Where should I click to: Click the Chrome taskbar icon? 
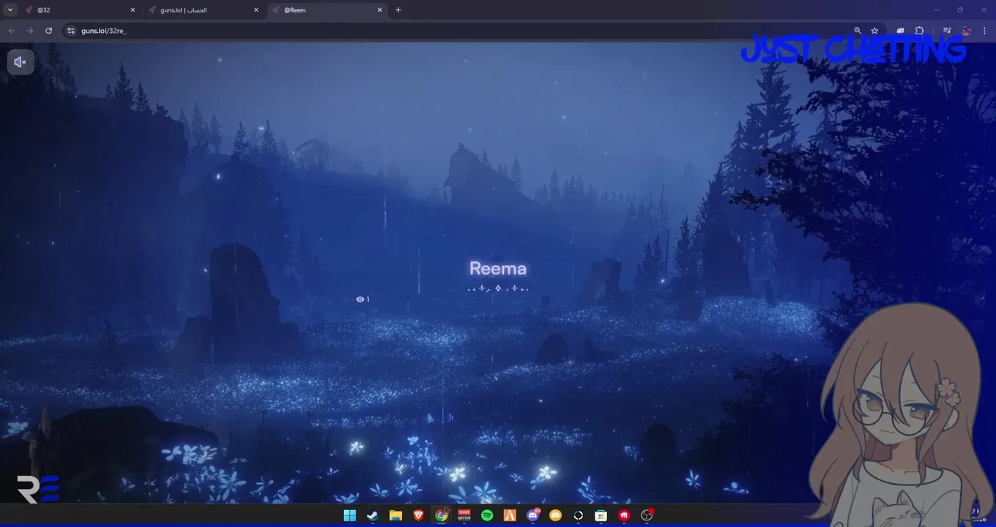click(x=441, y=515)
